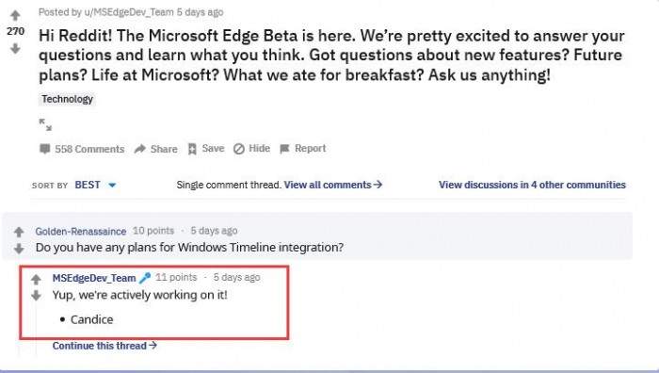Open u/MSEdgeDev_Team poster profile link

point(129,12)
